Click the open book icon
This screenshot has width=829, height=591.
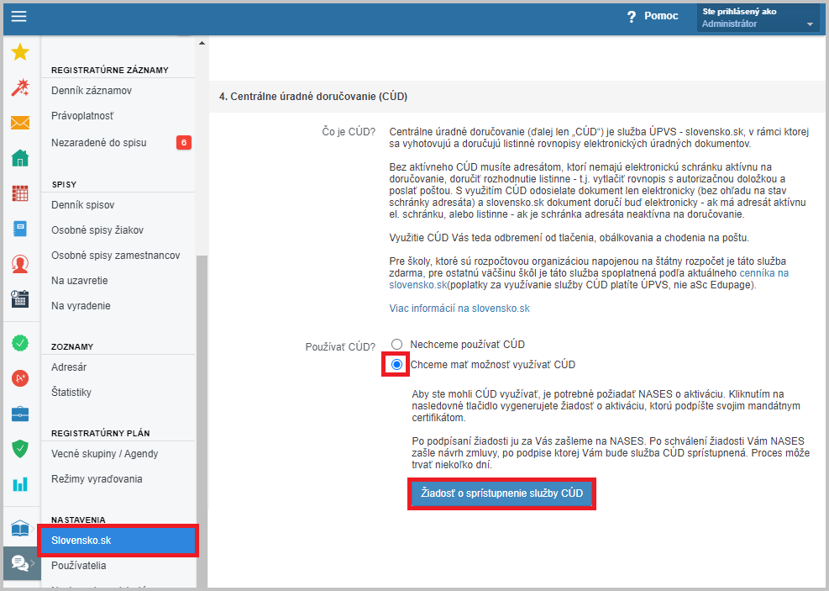pos(20,528)
